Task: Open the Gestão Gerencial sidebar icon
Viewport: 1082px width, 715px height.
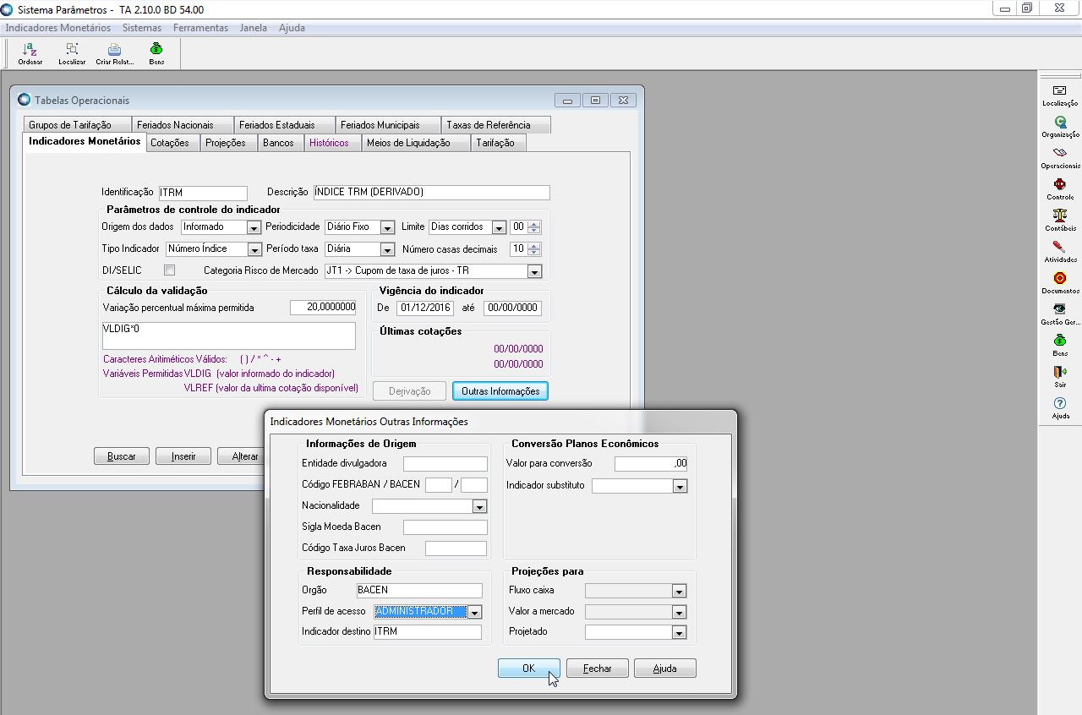Action: click(x=1060, y=314)
